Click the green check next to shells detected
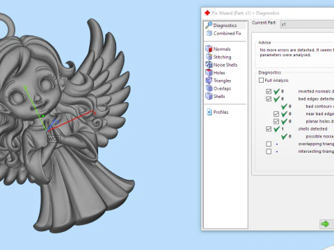334x250 pixels. pos(276,129)
